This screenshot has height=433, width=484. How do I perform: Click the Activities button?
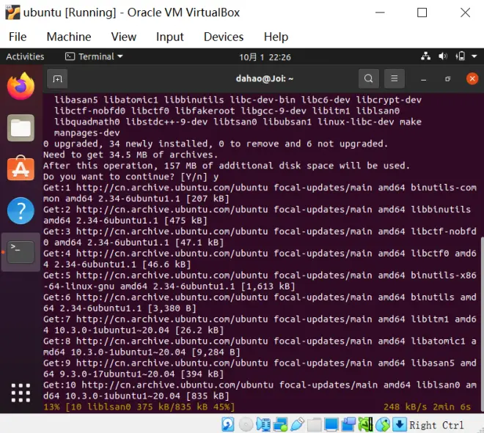[x=25, y=56]
